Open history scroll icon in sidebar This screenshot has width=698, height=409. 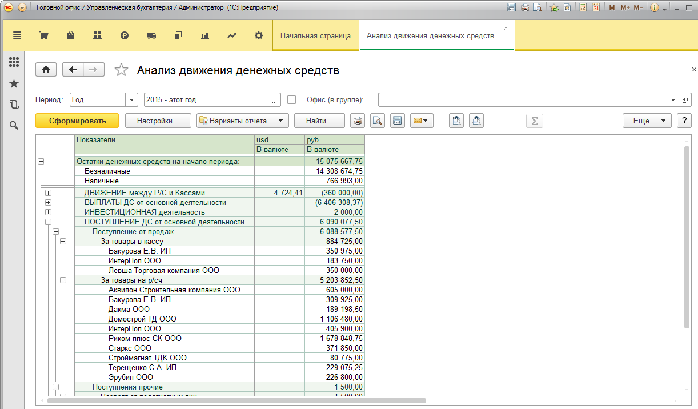click(14, 105)
